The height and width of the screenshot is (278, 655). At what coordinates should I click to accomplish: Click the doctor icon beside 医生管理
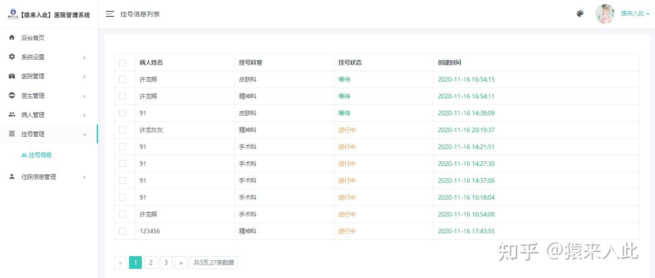pos(12,96)
